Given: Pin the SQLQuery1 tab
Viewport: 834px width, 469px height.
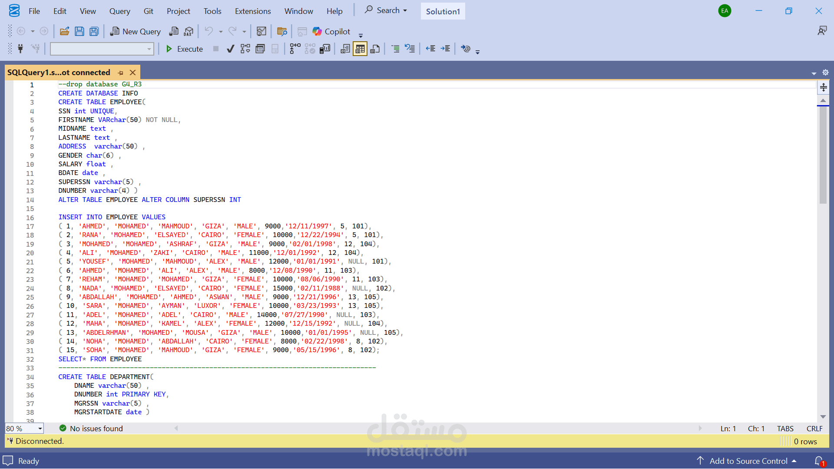Looking at the screenshot, I should point(121,73).
